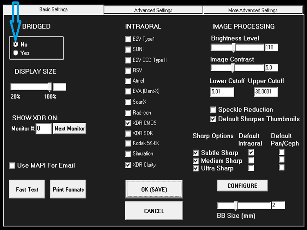Viewport: 307px width, 230px height.
Task: Check the Rad-icon checkbox
Action: (x=128, y=113)
